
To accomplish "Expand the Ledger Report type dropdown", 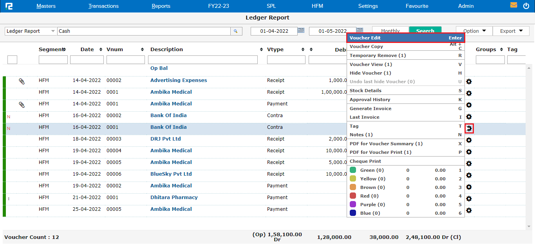I will 53,31.
